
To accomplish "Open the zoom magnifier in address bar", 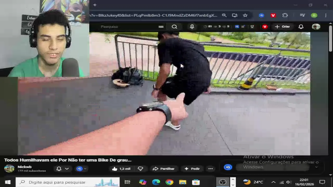I will click(224, 15).
